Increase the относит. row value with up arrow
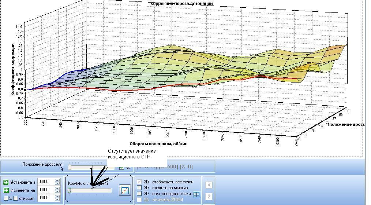The height and width of the screenshot is (205, 371). tap(57, 197)
